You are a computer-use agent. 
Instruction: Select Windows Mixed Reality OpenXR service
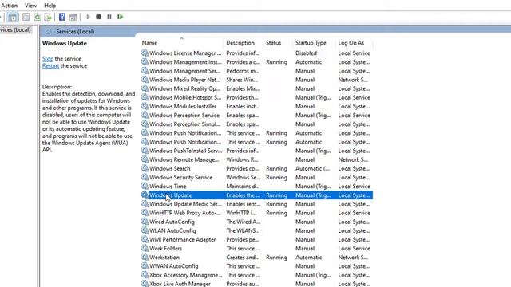click(x=257, y=88)
